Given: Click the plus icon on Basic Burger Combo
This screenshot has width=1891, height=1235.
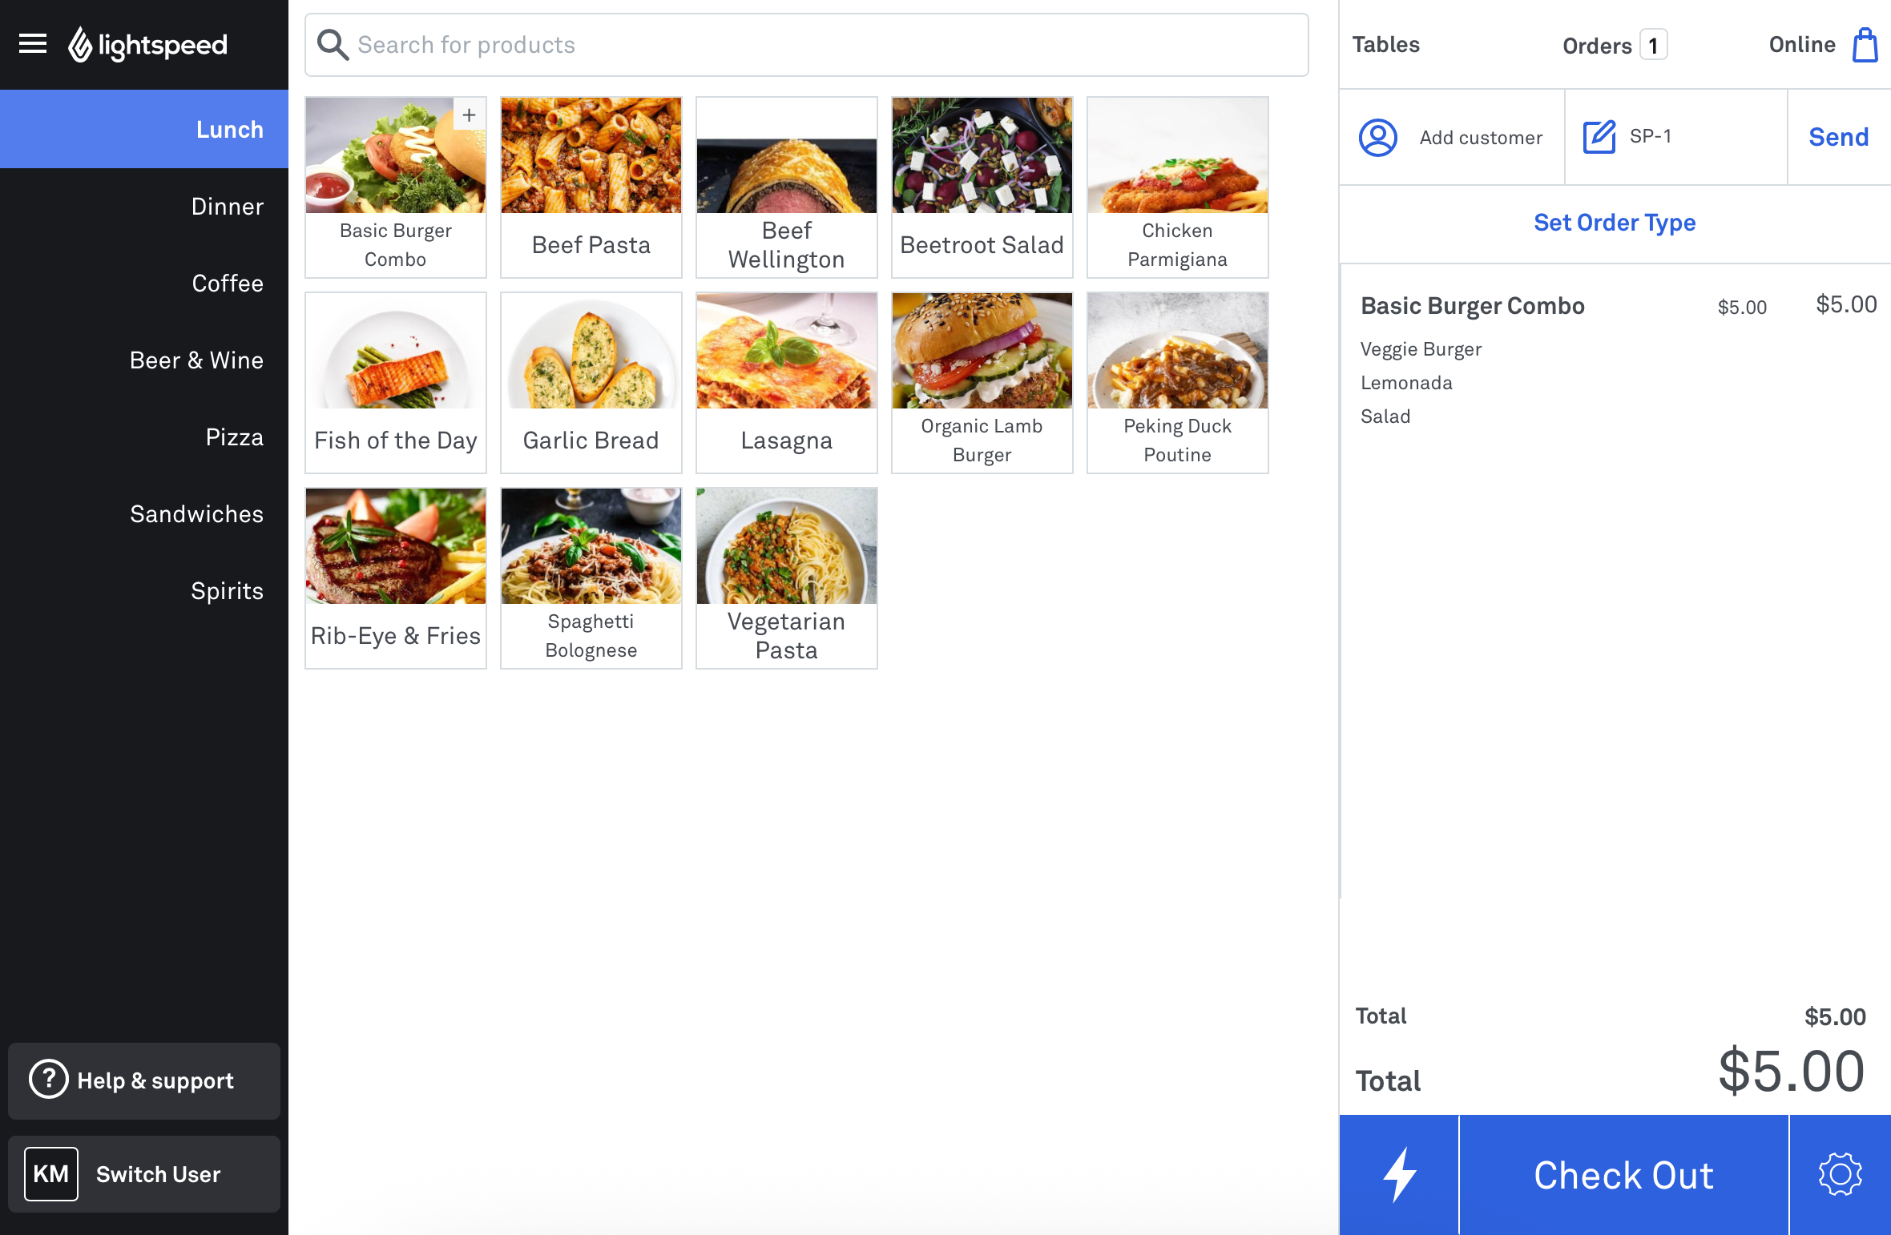Looking at the screenshot, I should (x=470, y=115).
